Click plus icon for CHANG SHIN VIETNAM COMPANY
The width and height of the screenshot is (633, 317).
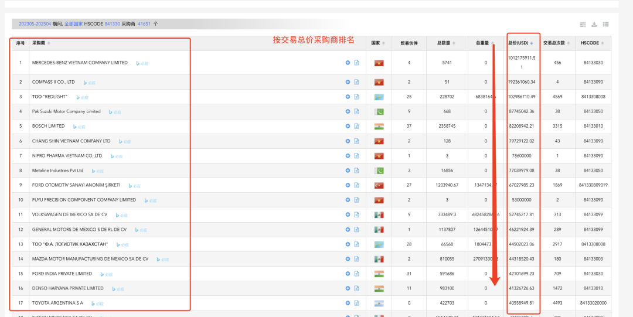point(348,141)
